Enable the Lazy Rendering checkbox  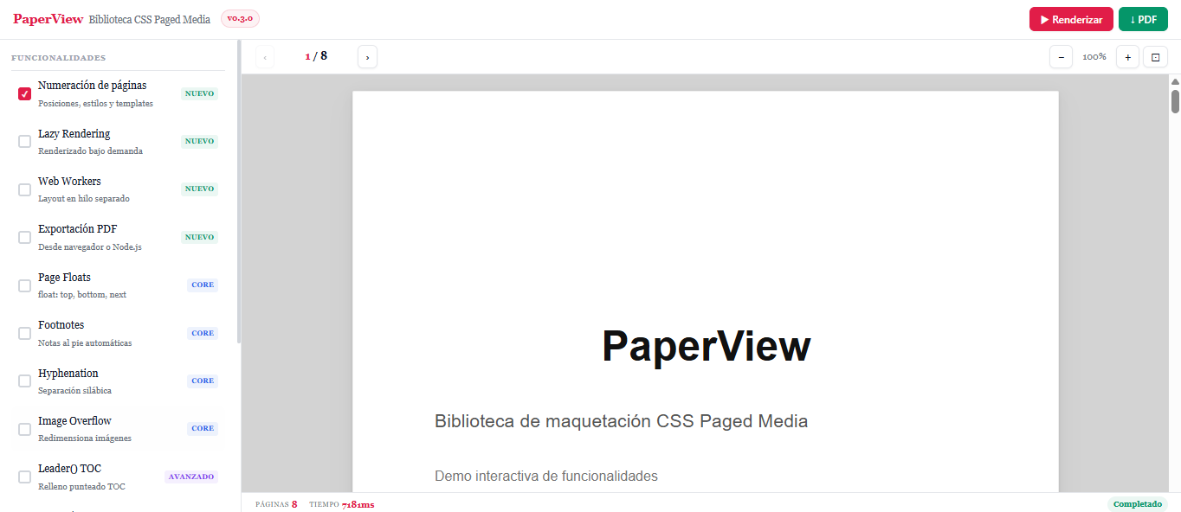pos(24,141)
